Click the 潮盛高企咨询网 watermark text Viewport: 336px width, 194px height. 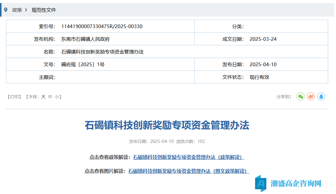point(296,183)
